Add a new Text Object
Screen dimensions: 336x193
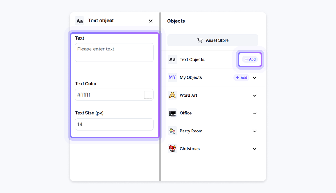(x=250, y=59)
